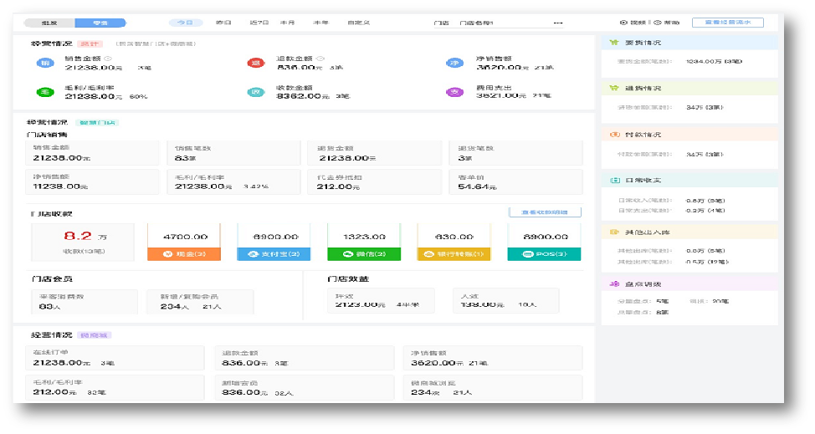815x434 pixels.
Task: Click the green 毛利/毛利率 circle icon
Action: tap(45, 93)
